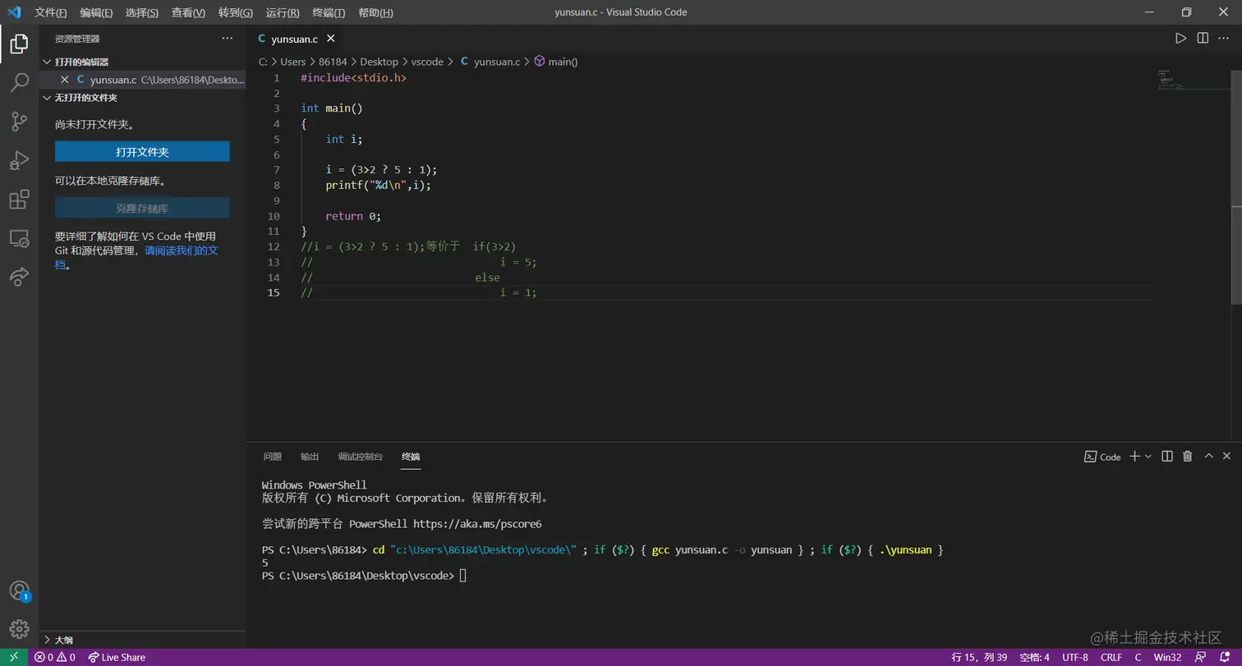
Task: Open the new terminal launch profile dropdown
Action: (1148, 456)
